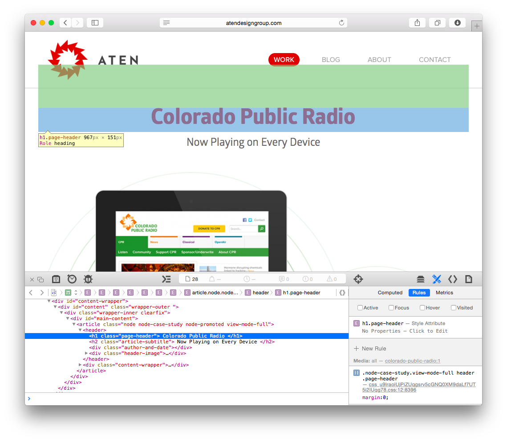Image resolution: width=507 pixels, height=441 pixels.
Task: Switch to the Computed styles tab
Action: 390,293
